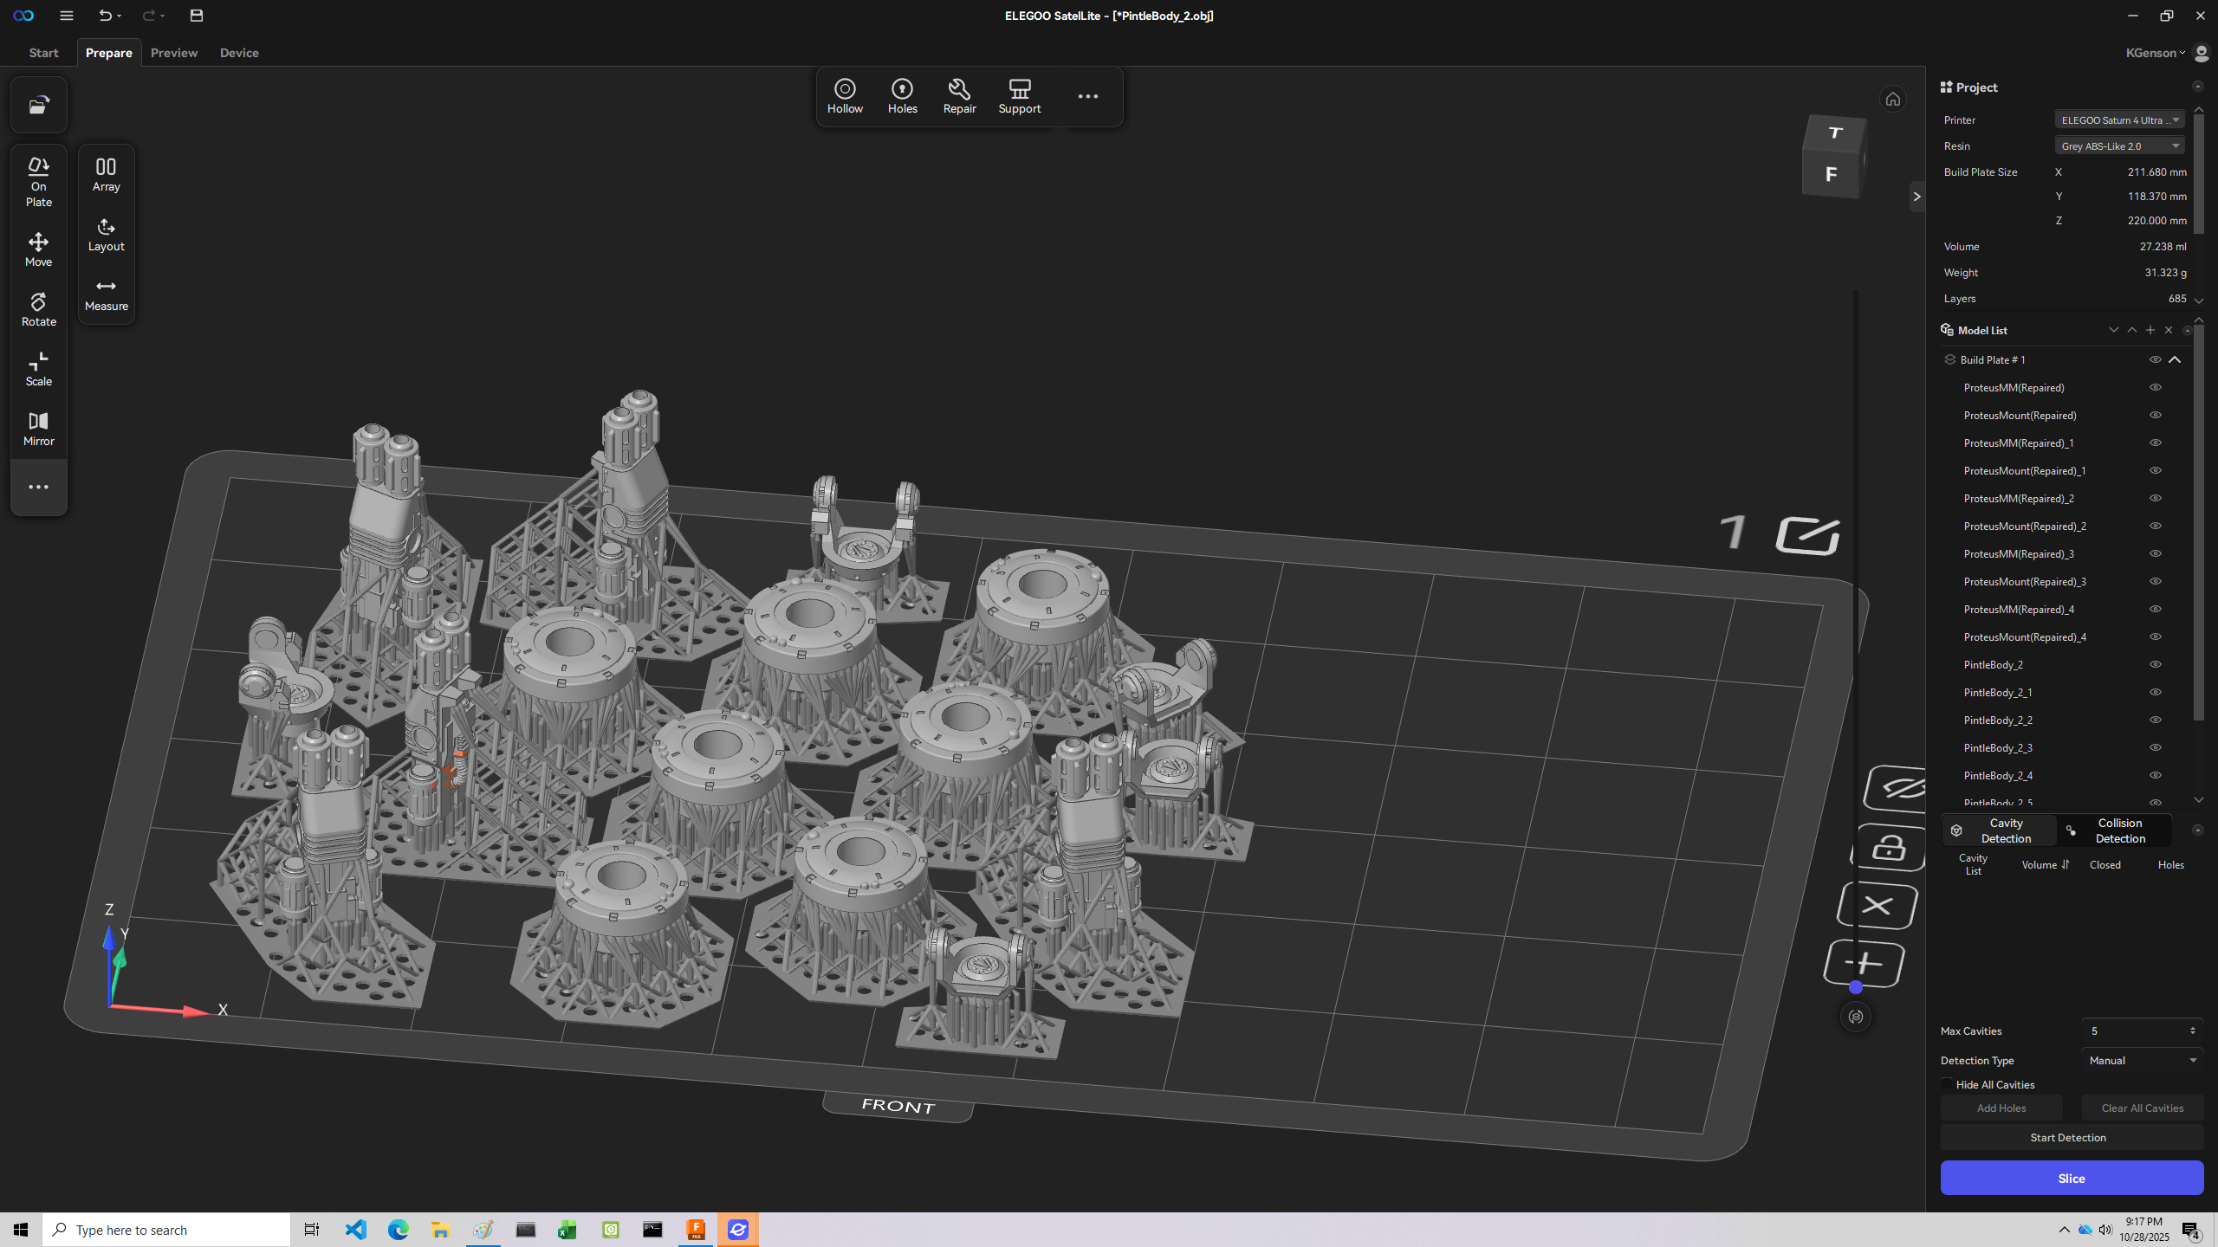Expand the Detection Type dropdown

[2142, 1060]
